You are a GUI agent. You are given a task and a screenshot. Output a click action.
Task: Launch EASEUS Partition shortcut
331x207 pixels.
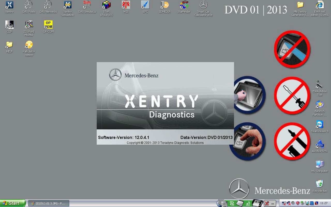point(320,108)
